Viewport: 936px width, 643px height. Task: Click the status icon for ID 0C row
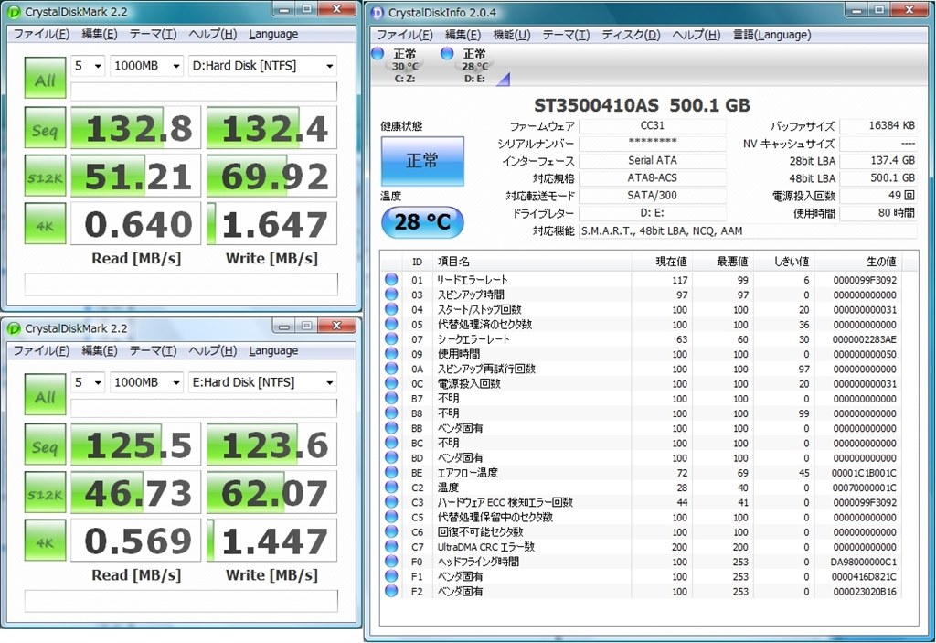(391, 383)
